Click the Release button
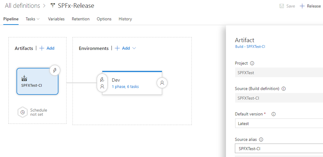The height and width of the screenshot is (157, 323). click(310, 6)
